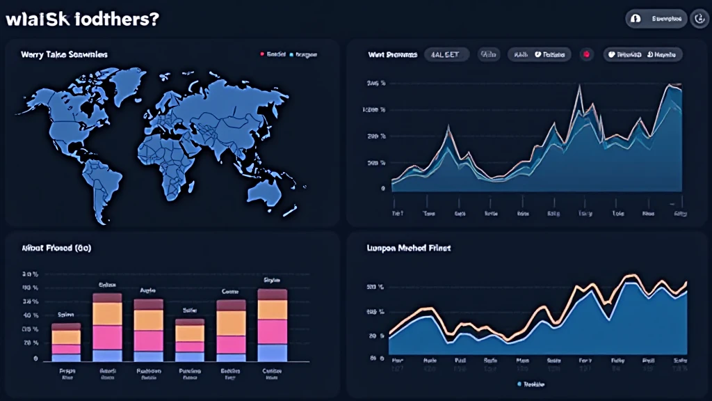The height and width of the screenshot is (401, 712).
Task: Click the circular refresh icon at top right
Action: click(x=700, y=19)
